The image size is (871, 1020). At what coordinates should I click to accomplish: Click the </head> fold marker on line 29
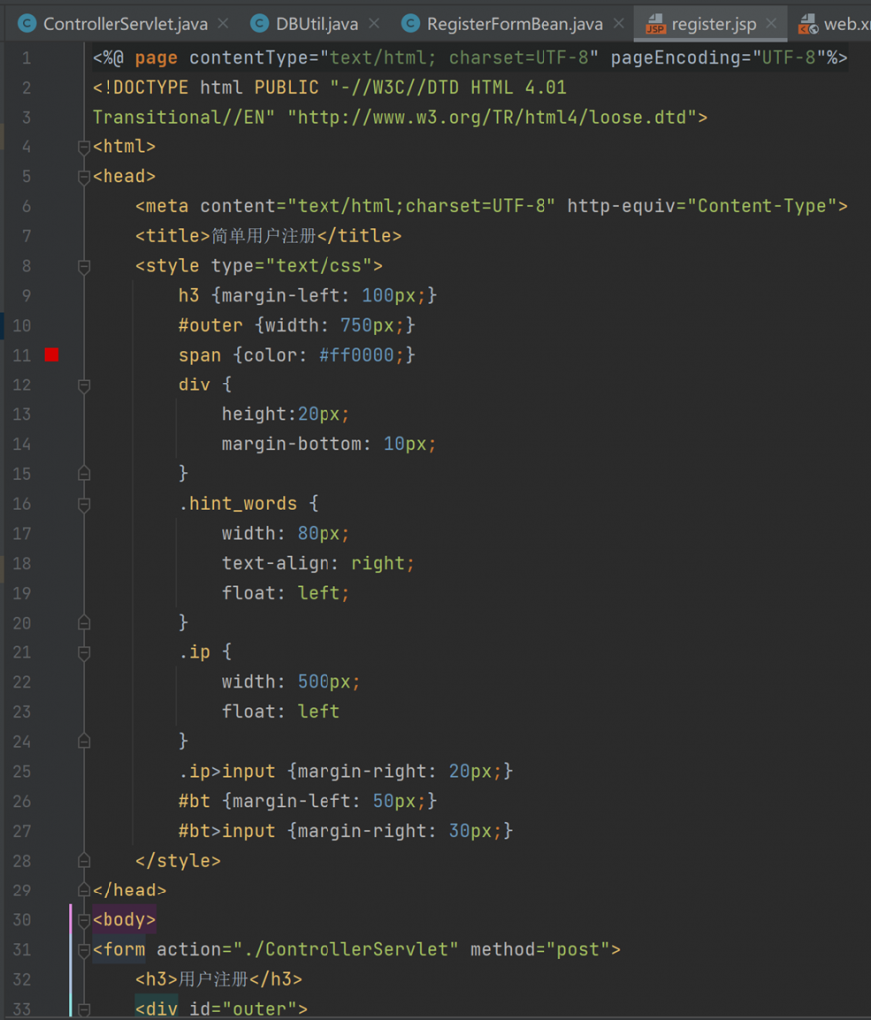pyautogui.click(x=84, y=890)
